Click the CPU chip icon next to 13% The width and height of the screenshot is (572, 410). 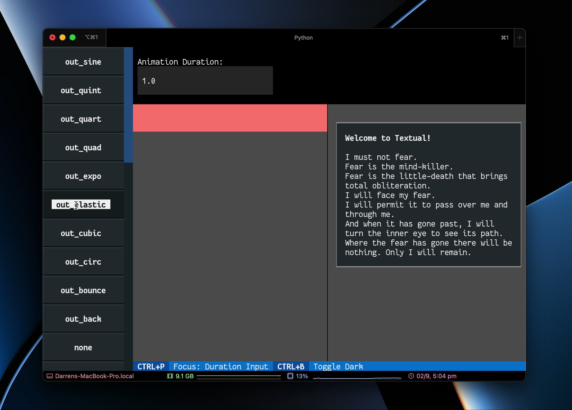pyautogui.click(x=290, y=376)
